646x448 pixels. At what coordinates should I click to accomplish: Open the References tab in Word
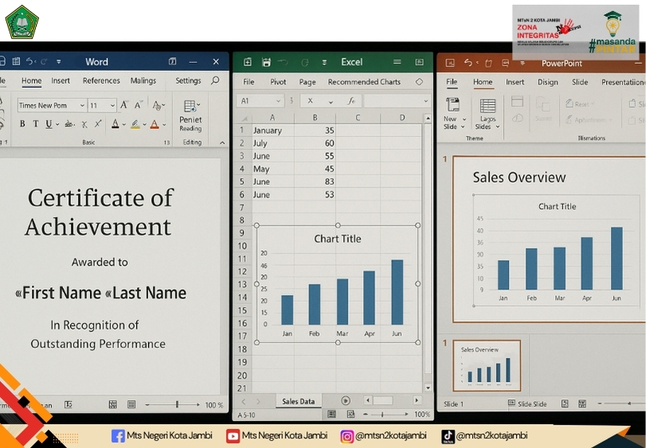[101, 81]
